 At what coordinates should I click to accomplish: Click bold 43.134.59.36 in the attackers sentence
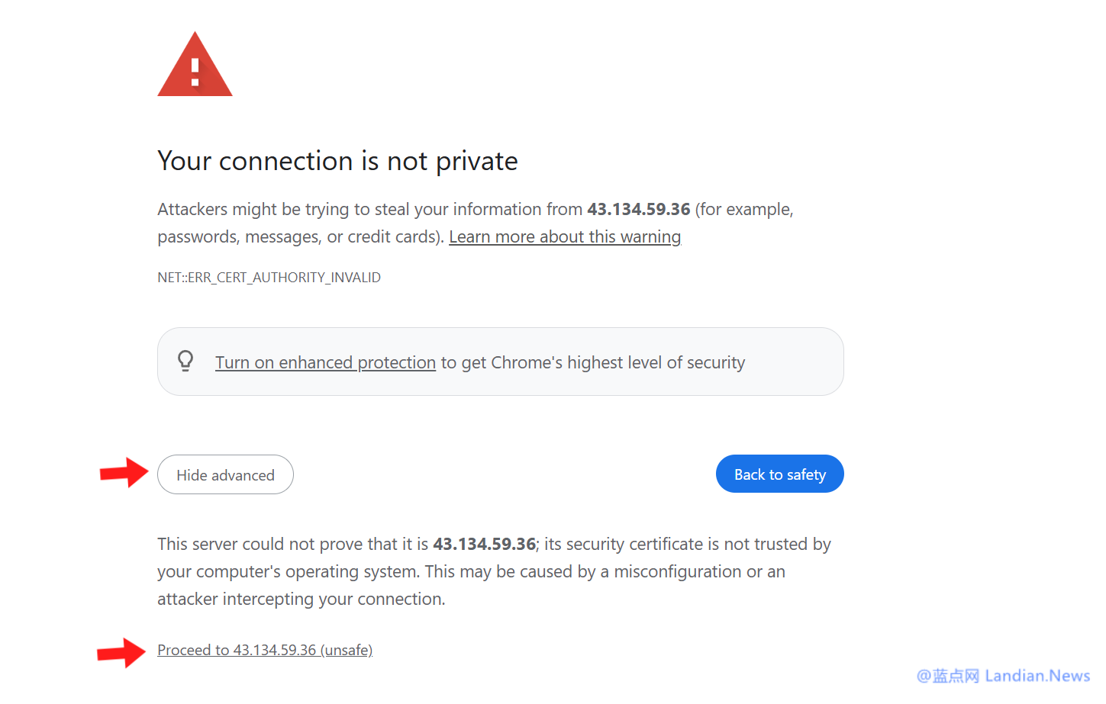[x=638, y=210]
